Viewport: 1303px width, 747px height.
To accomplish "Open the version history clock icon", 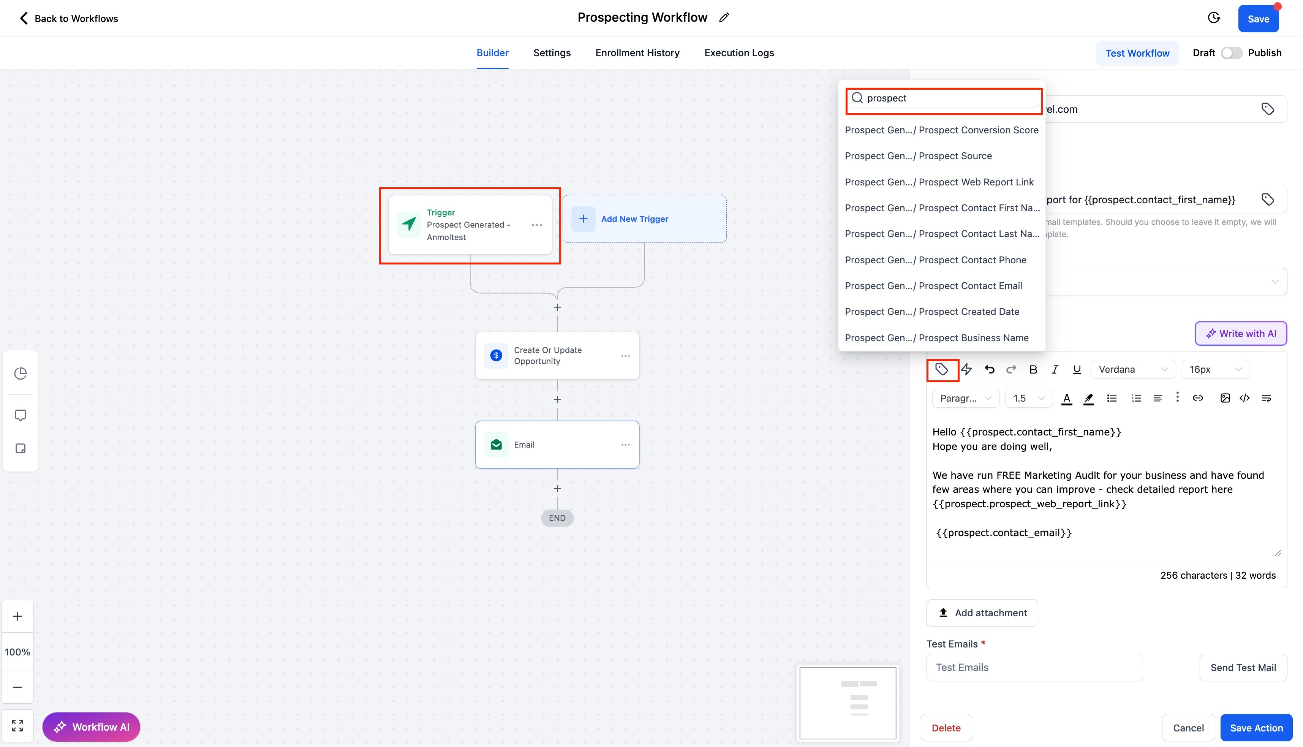I will 1214,18.
